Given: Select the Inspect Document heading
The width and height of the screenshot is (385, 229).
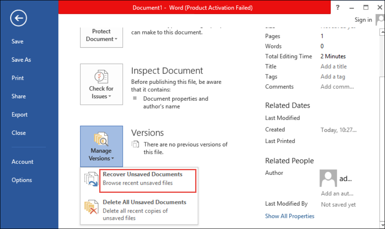Looking at the screenshot, I should click(167, 71).
